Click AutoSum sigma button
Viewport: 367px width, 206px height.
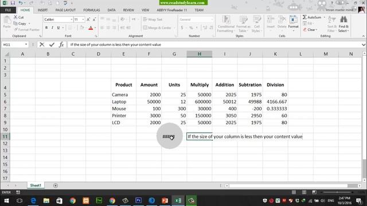[312, 17]
